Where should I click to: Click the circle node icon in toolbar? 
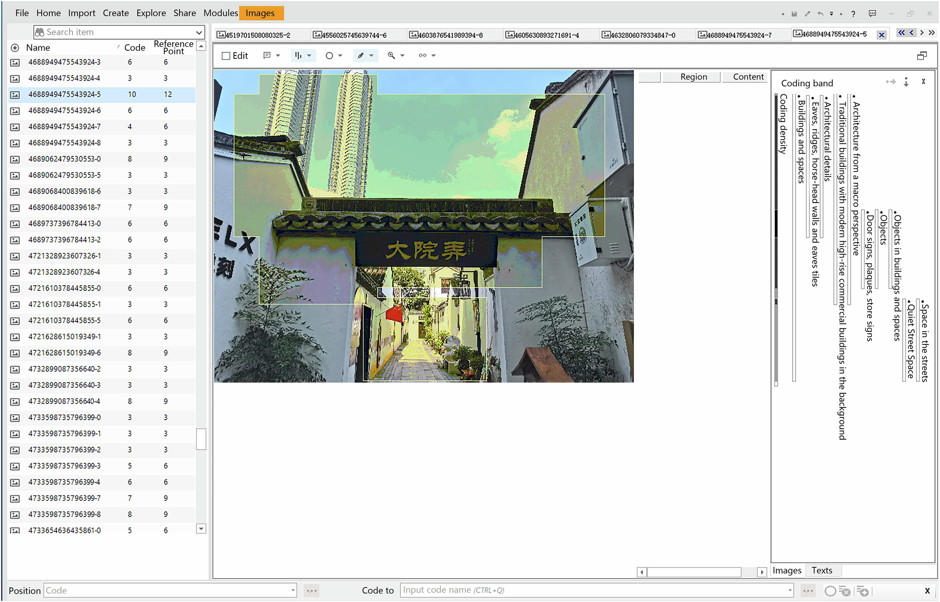(x=329, y=55)
